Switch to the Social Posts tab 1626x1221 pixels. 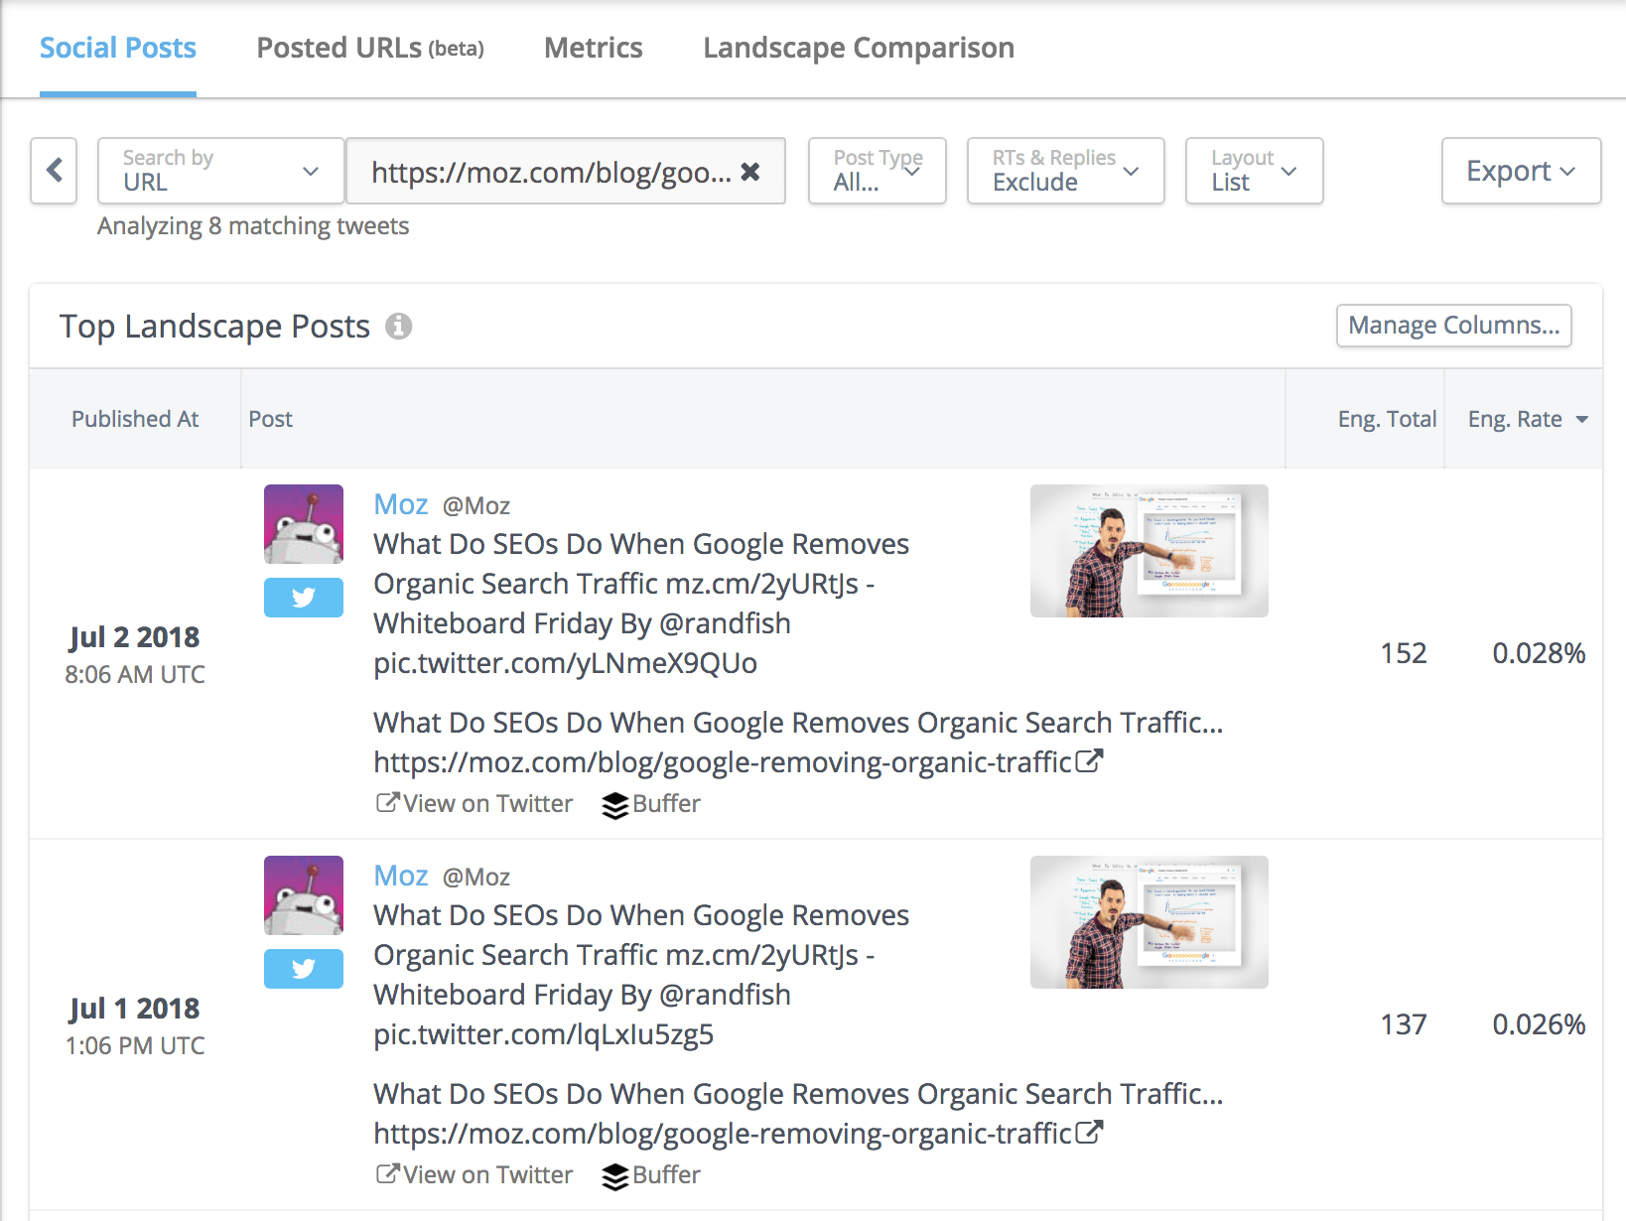[118, 48]
